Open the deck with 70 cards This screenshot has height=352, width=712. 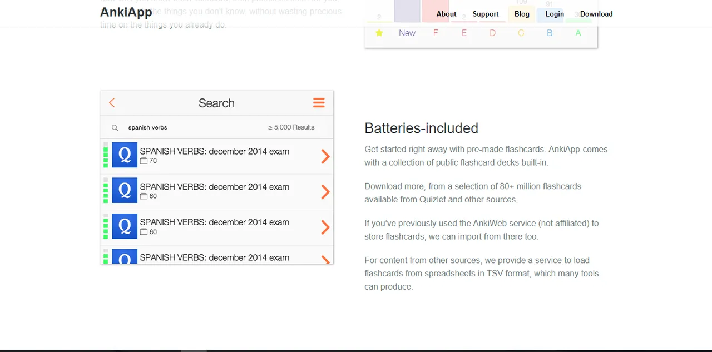[x=217, y=156]
